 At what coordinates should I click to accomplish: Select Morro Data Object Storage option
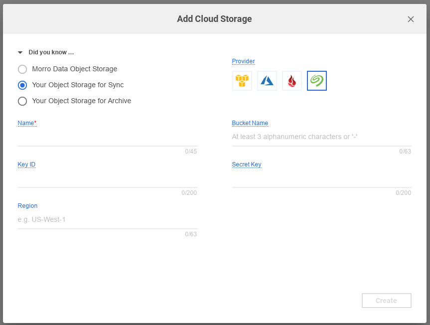click(22, 69)
